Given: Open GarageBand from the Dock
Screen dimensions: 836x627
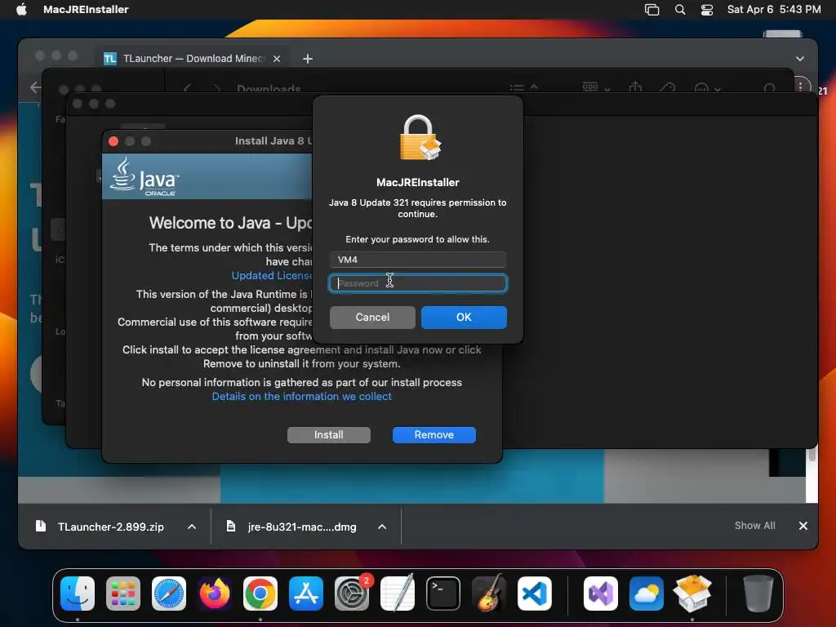Looking at the screenshot, I should pyautogui.click(x=489, y=593).
